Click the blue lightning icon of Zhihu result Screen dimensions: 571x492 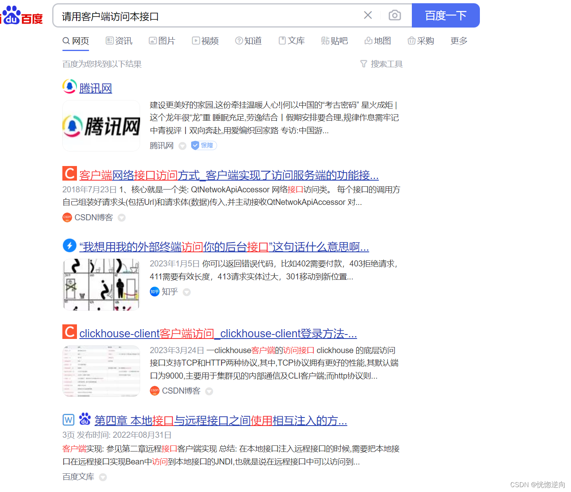coord(70,245)
